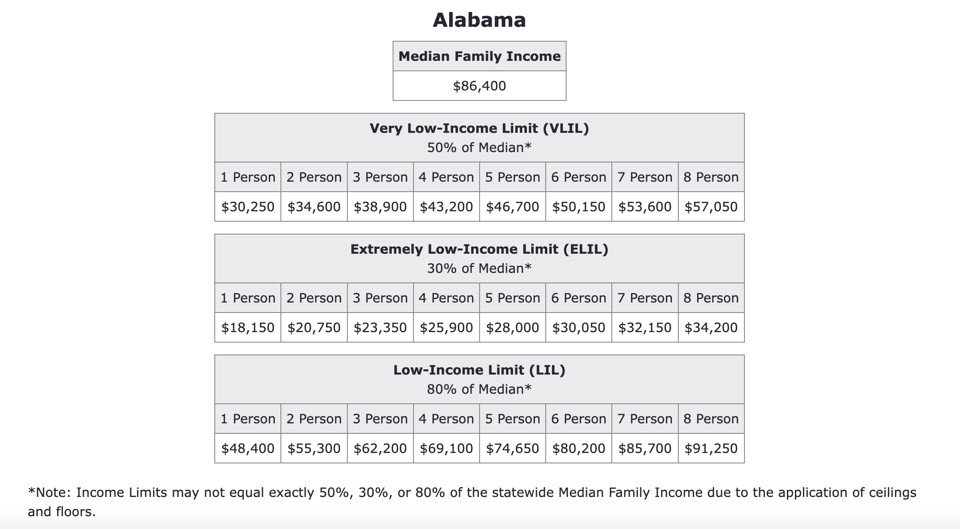
Task: Click the $25,900 four-person ELIL value
Action: [446, 328]
